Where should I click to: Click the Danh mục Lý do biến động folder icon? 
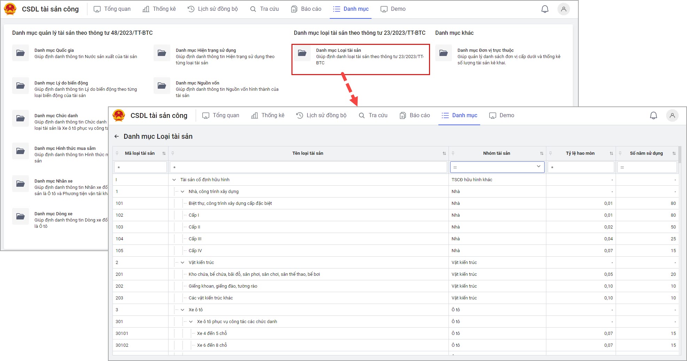click(x=21, y=86)
